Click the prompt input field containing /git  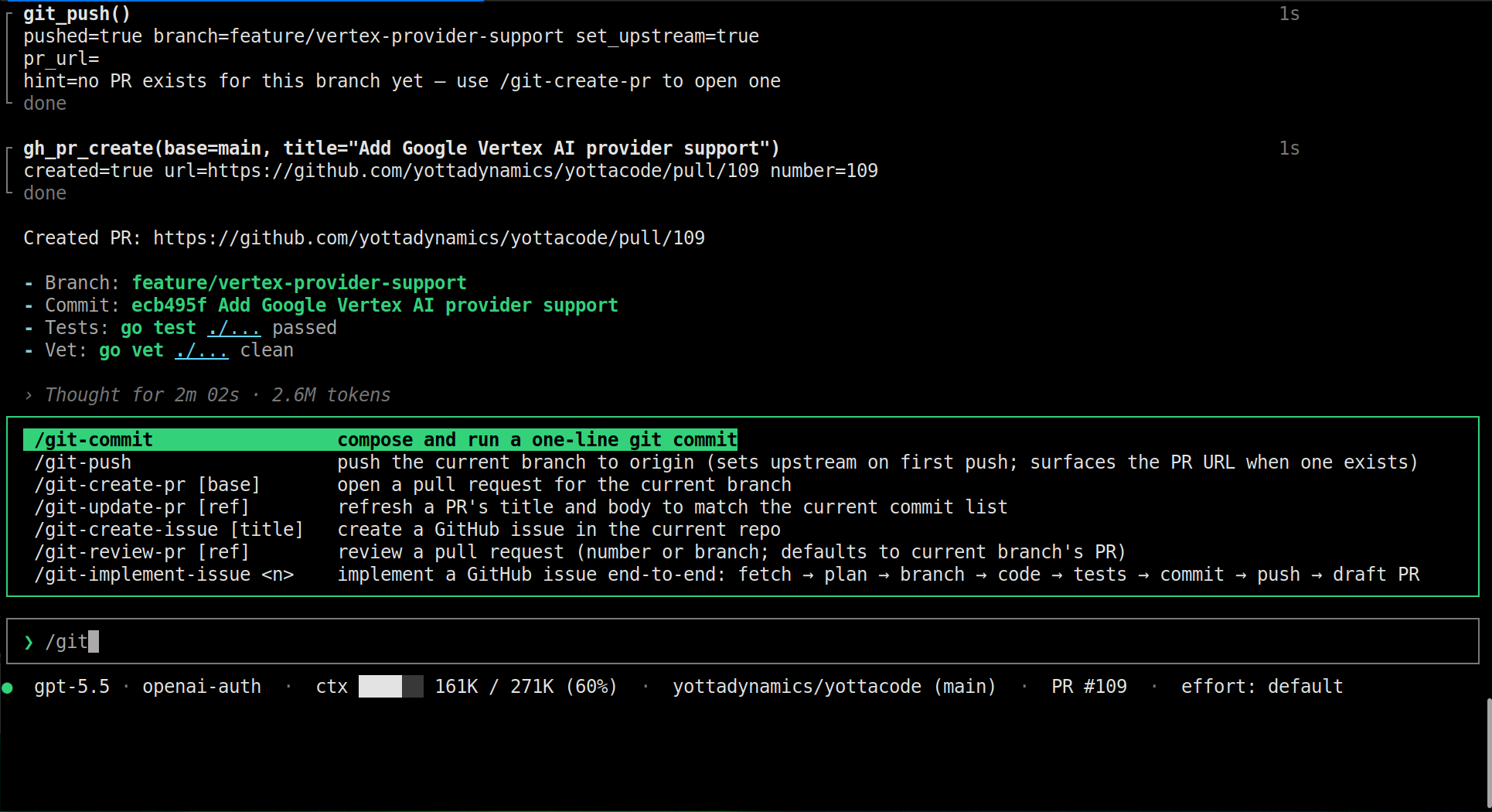point(742,641)
